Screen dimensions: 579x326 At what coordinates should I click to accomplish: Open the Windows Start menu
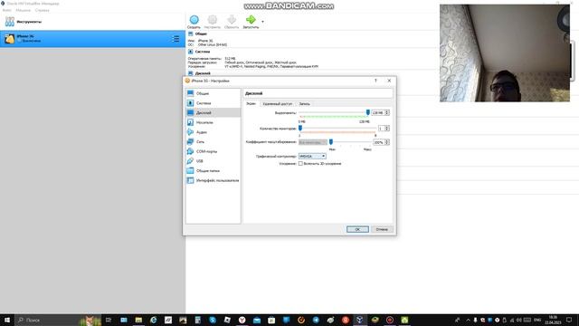click(7, 320)
